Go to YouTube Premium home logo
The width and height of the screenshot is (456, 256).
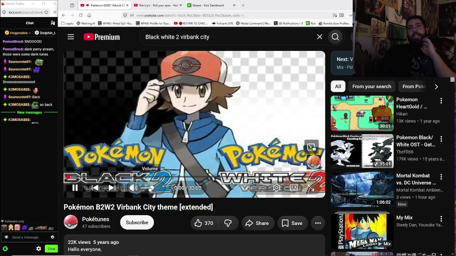tap(102, 37)
